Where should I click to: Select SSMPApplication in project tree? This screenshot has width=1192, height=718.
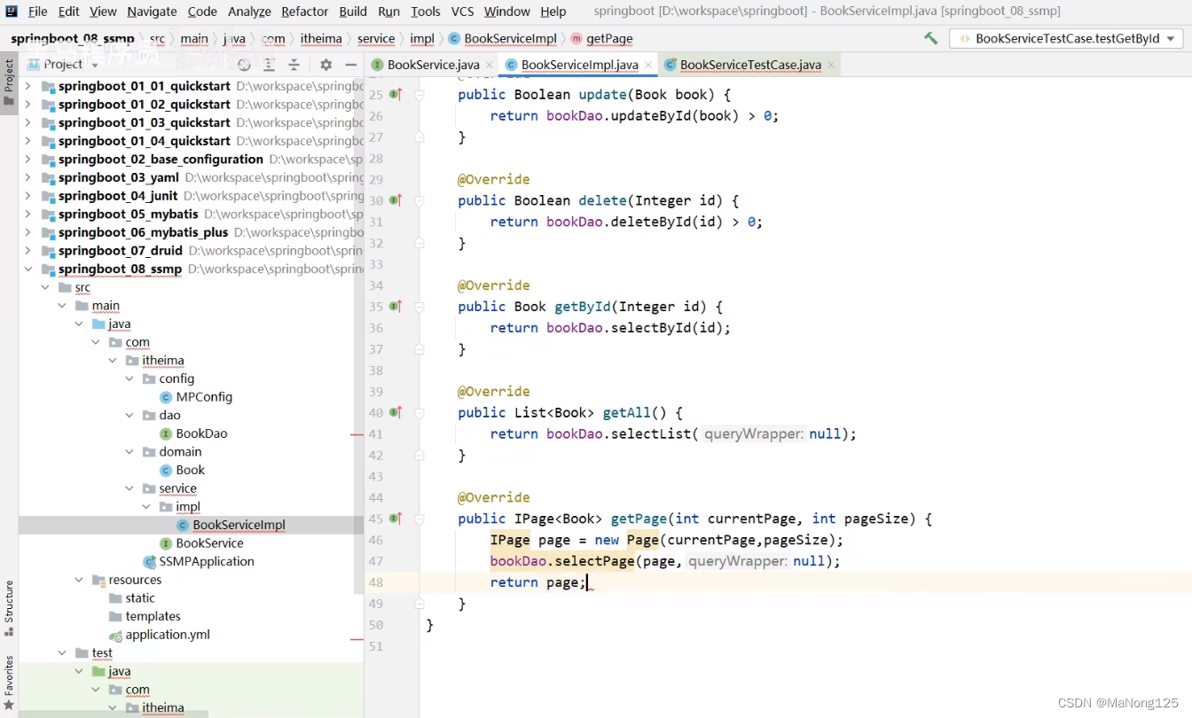[x=199, y=561]
